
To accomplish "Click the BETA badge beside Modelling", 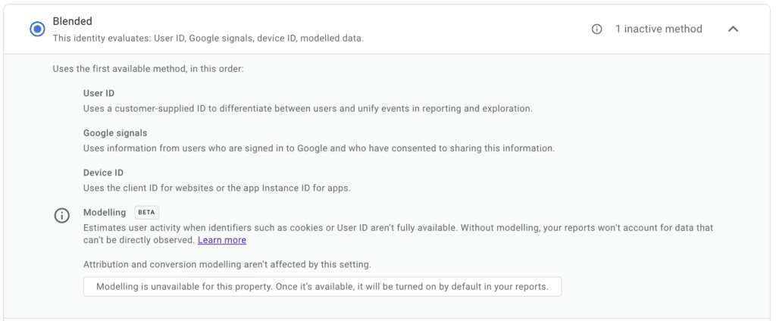I will click(x=146, y=213).
